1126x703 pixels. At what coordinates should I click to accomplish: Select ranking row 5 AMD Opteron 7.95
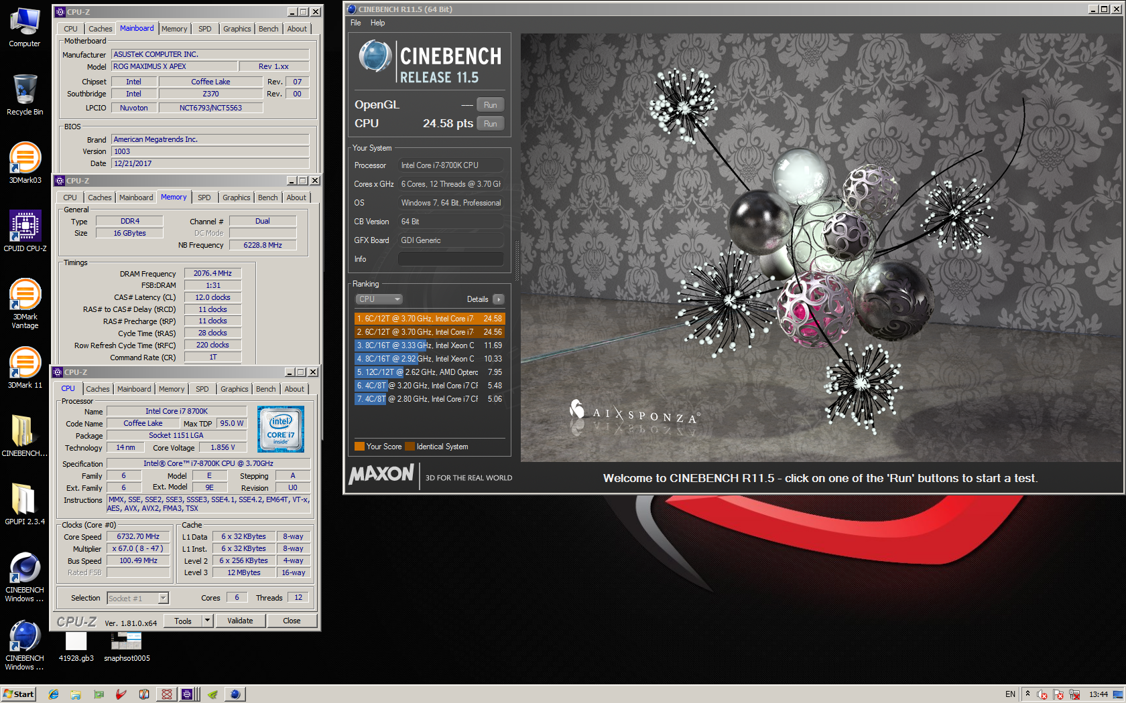click(x=430, y=372)
